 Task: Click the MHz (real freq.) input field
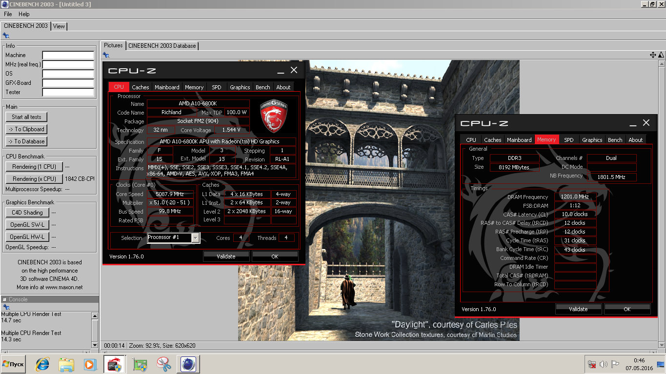pyautogui.click(x=68, y=64)
